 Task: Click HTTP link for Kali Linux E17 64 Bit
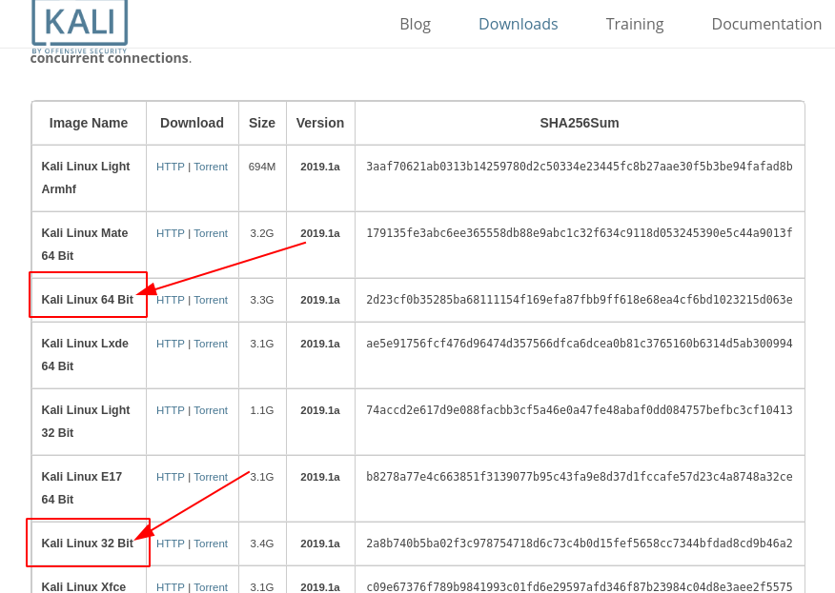pos(170,477)
